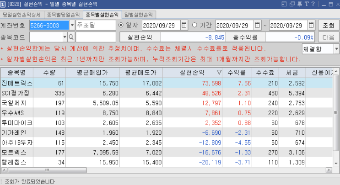Switch to 종목별실현손익 tab
340x185 pixels.
point(103,15)
